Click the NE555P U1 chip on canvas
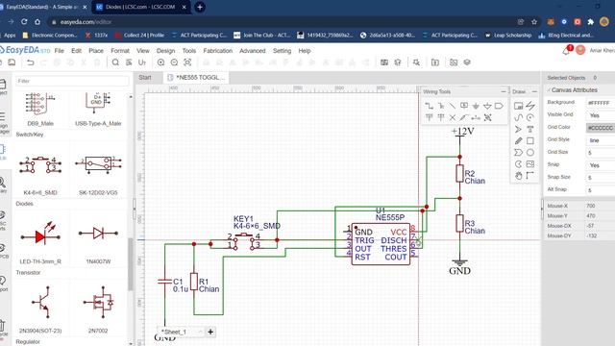 [381, 244]
